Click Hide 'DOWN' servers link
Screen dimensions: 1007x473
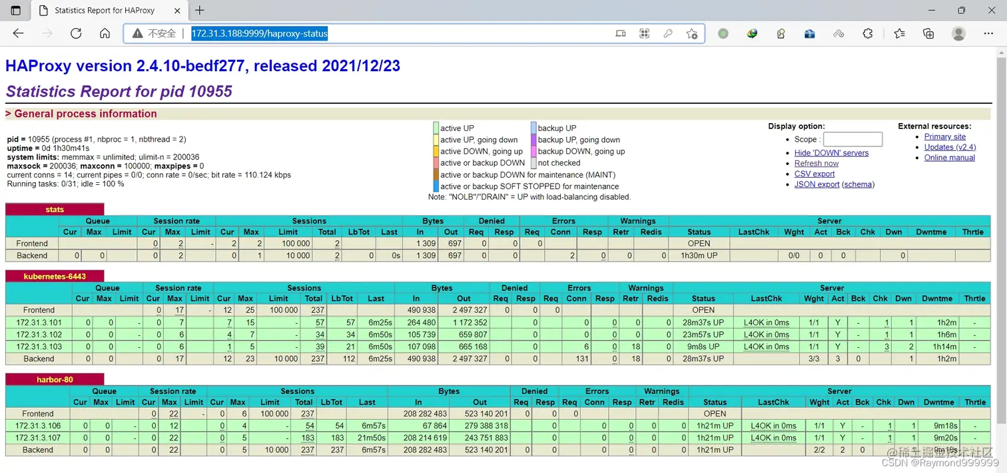[x=831, y=152]
